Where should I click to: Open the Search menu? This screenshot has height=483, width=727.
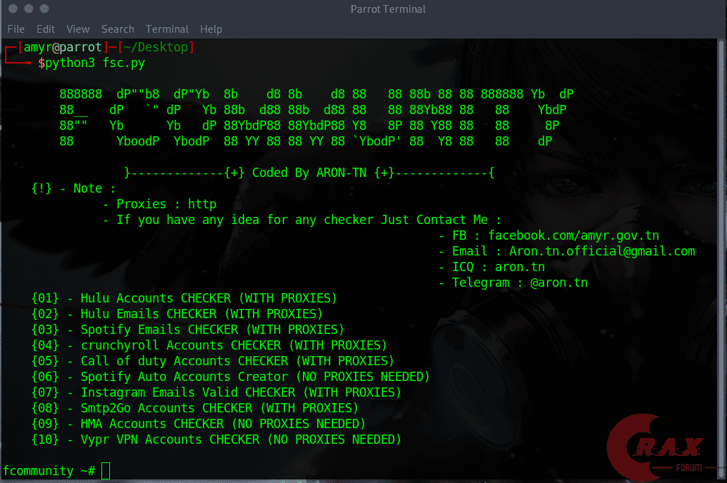pos(118,29)
